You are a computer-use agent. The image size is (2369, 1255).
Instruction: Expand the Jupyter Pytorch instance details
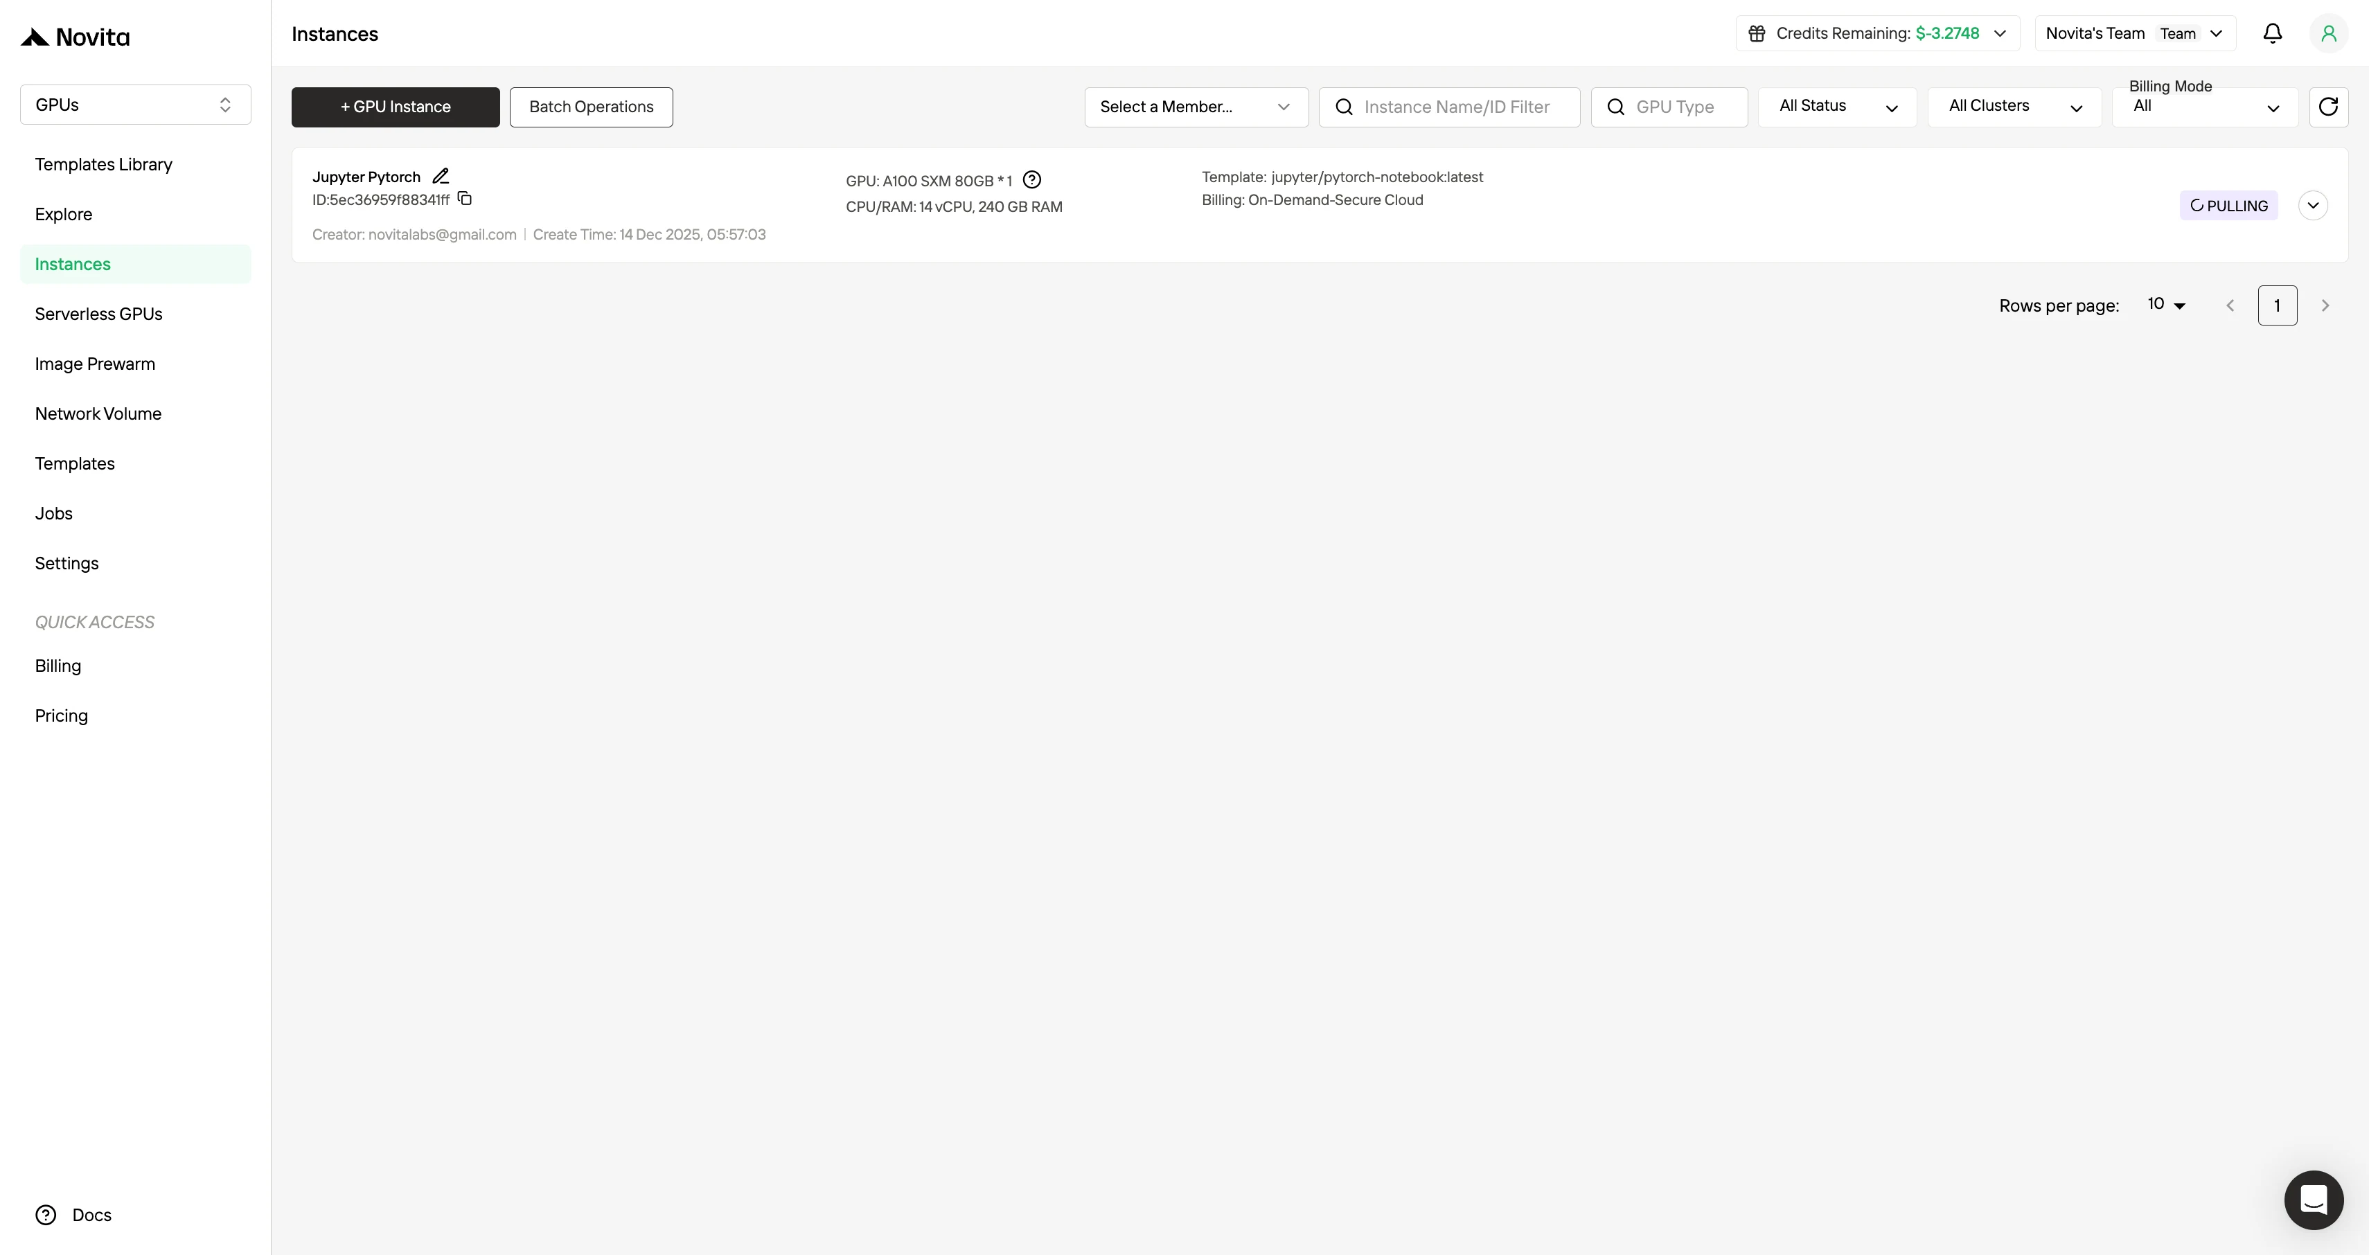2313,205
